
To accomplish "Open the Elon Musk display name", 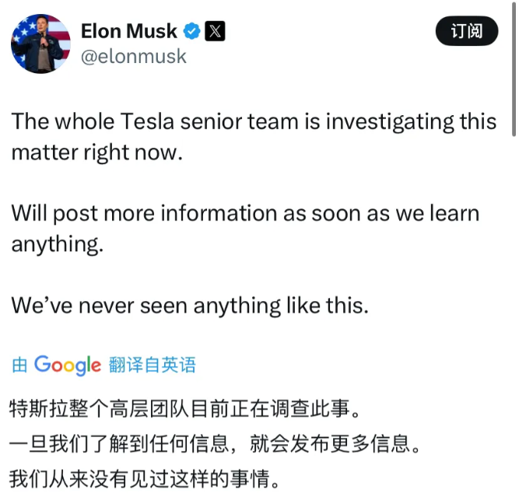I will click(129, 31).
